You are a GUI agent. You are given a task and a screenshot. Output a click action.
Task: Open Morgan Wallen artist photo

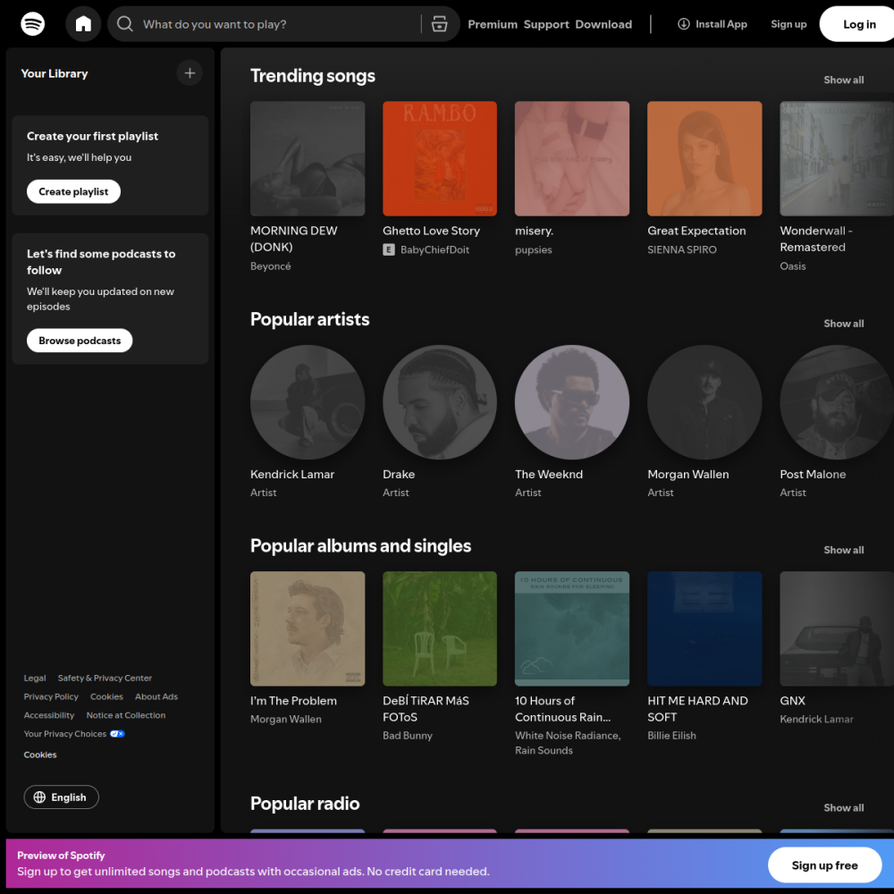[x=704, y=402]
